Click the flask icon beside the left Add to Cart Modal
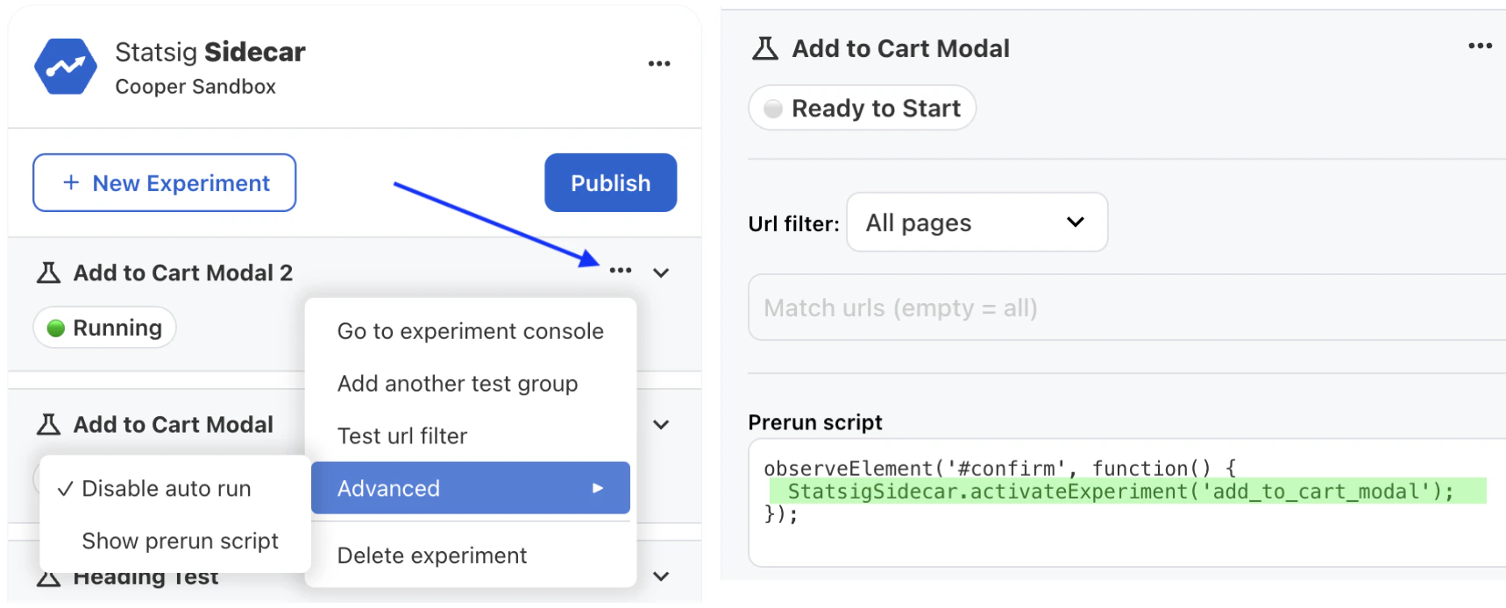This screenshot has width=1506, height=608. click(48, 424)
